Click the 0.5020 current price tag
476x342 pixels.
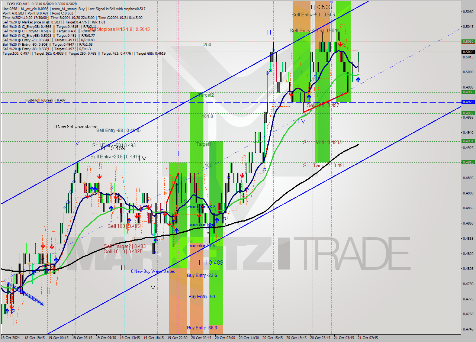[x=467, y=52]
